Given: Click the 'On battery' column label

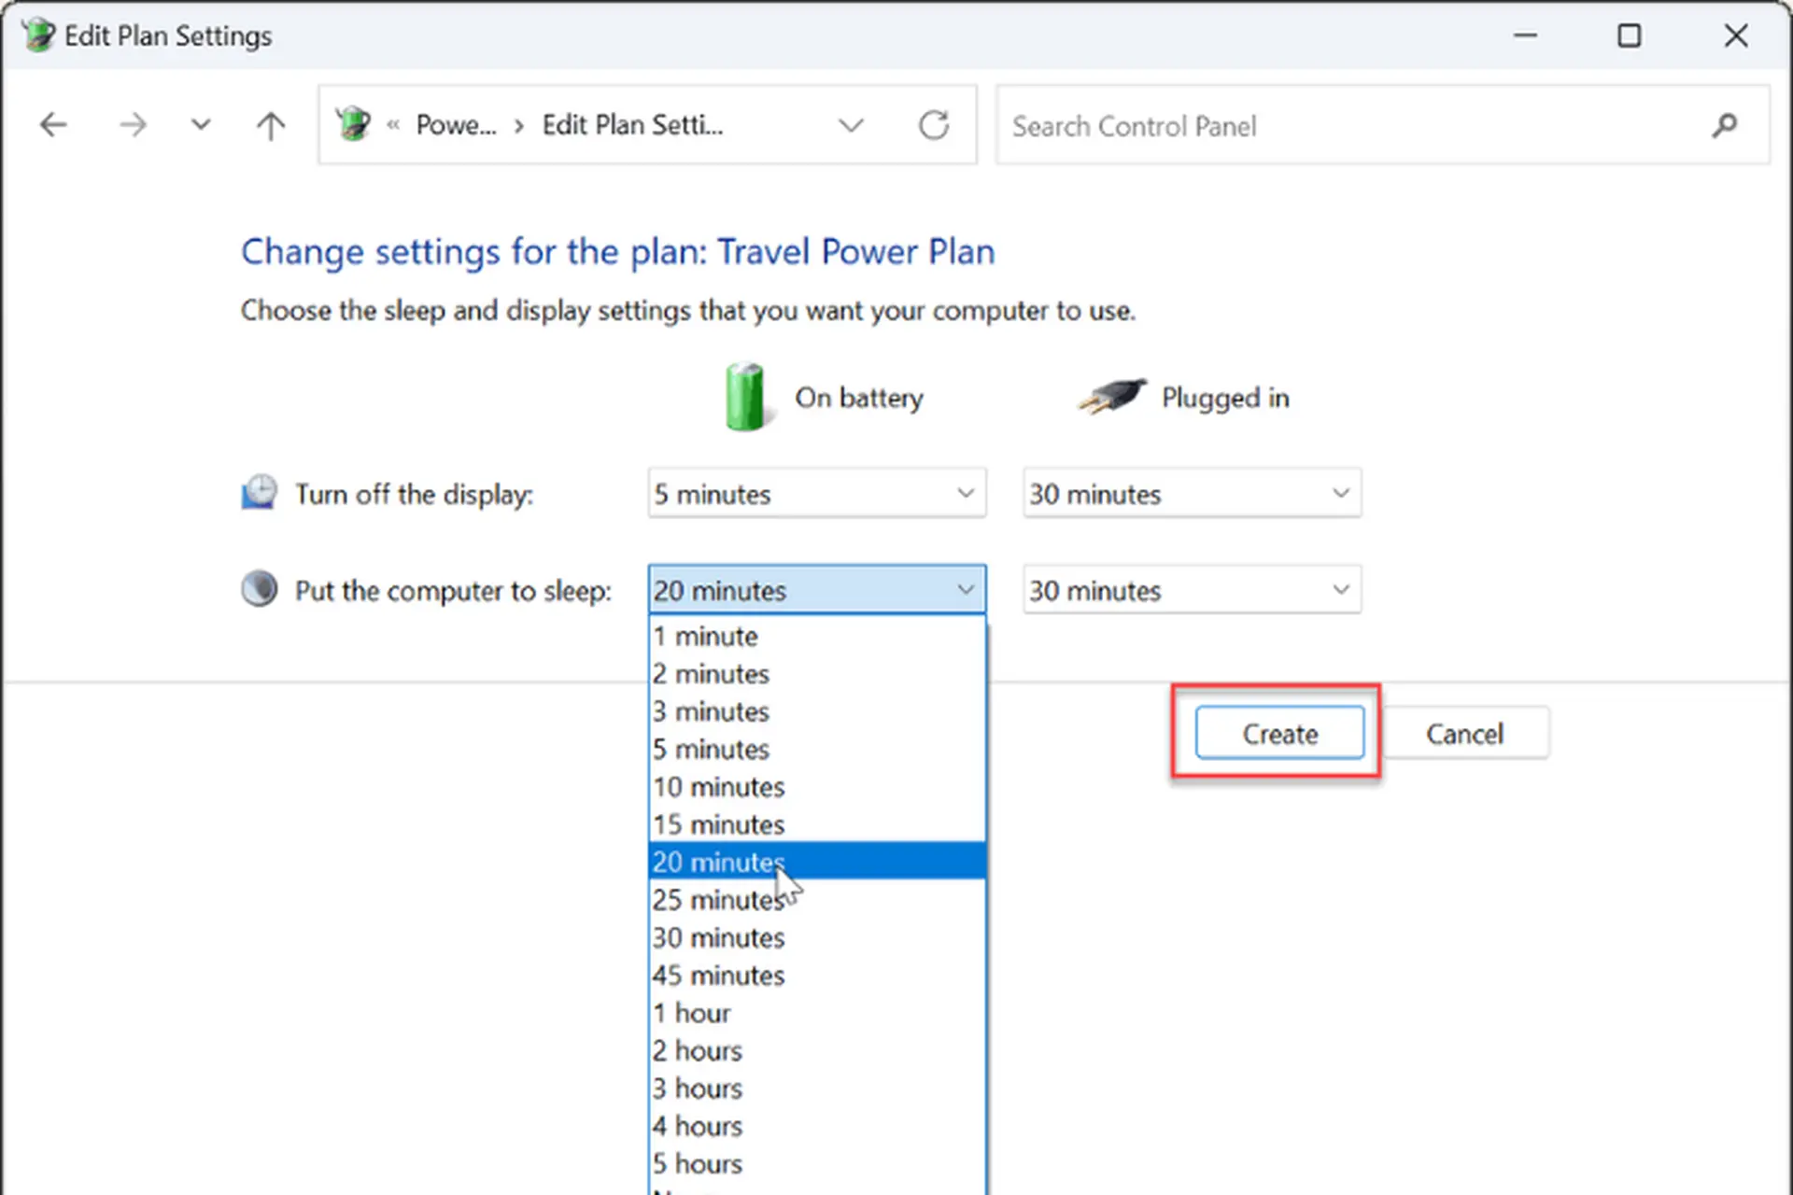Looking at the screenshot, I should click(859, 398).
